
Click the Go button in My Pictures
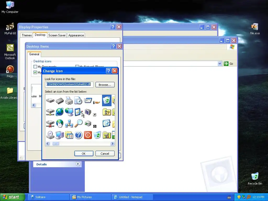tap(228, 64)
